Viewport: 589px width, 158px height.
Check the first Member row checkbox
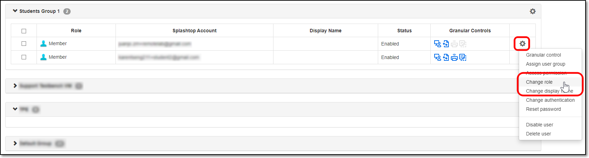(x=24, y=44)
